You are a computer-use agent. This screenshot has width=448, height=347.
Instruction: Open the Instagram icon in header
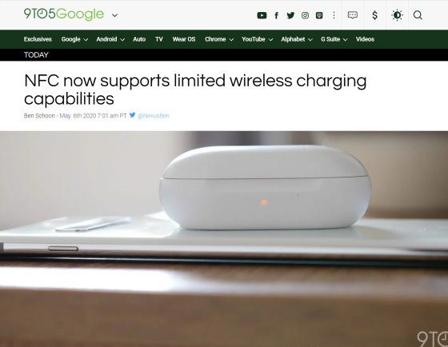305,15
